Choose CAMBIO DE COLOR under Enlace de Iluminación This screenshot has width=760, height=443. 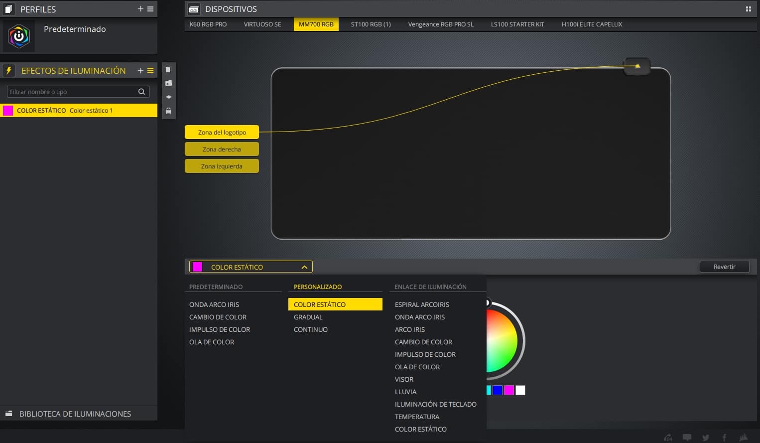[x=423, y=342]
